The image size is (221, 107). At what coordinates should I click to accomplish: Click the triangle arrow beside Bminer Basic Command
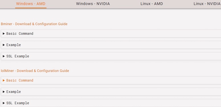coord(4,34)
